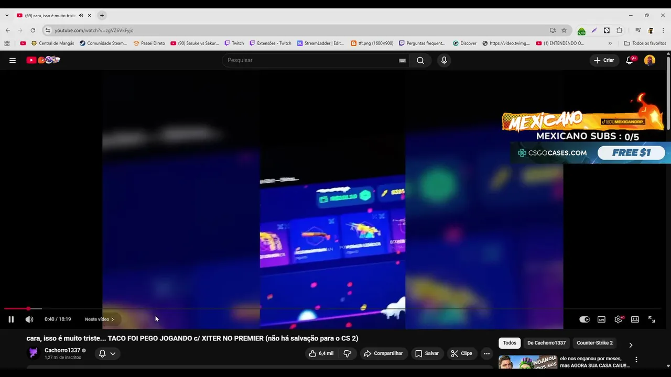The image size is (671, 377).
Task: Mute the video volume
Action: click(x=29, y=319)
